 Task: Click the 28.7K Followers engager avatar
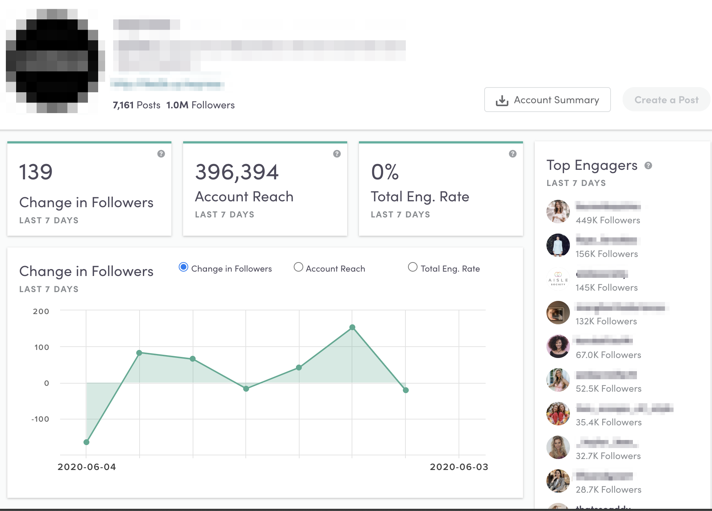558,481
